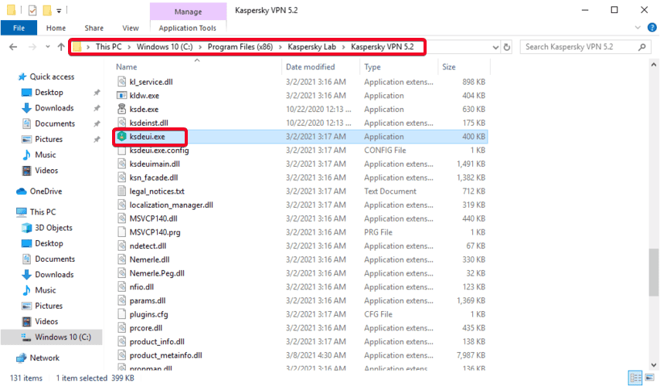
Task: Select ksn_facade.dll file name
Action: click(154, 178)
